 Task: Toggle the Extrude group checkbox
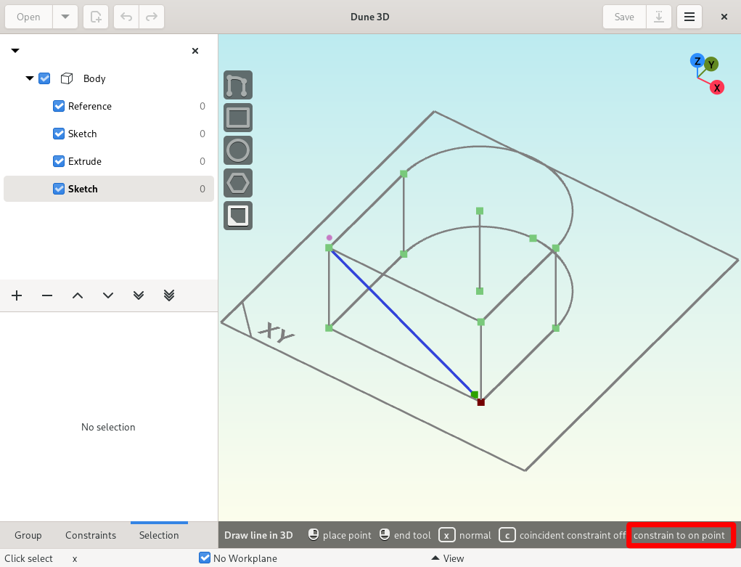59,161
